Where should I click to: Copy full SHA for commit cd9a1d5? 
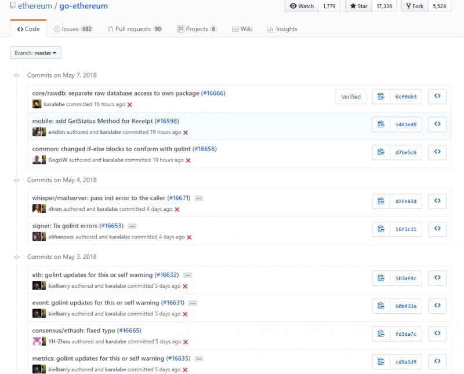click(x=381, y=362)
